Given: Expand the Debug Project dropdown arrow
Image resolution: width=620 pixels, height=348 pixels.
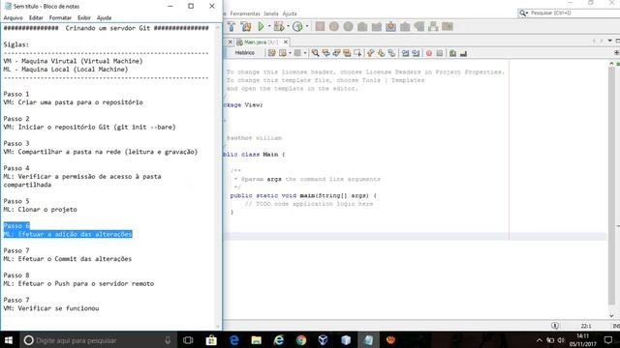Looking at the screenshot, I should [x=288, y=26].
